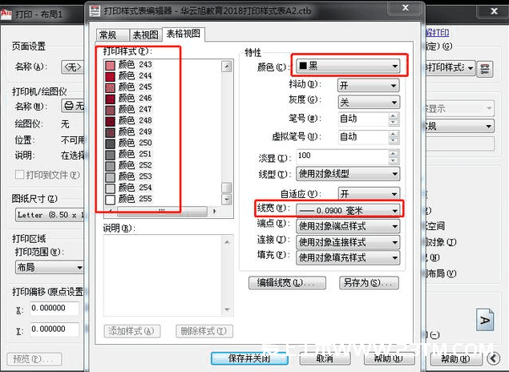Expand the 线宽 dropdown set to 0.0900 毫米
Image resolution: width=509 pixels, height=372 pixels.
coord(347,210)
